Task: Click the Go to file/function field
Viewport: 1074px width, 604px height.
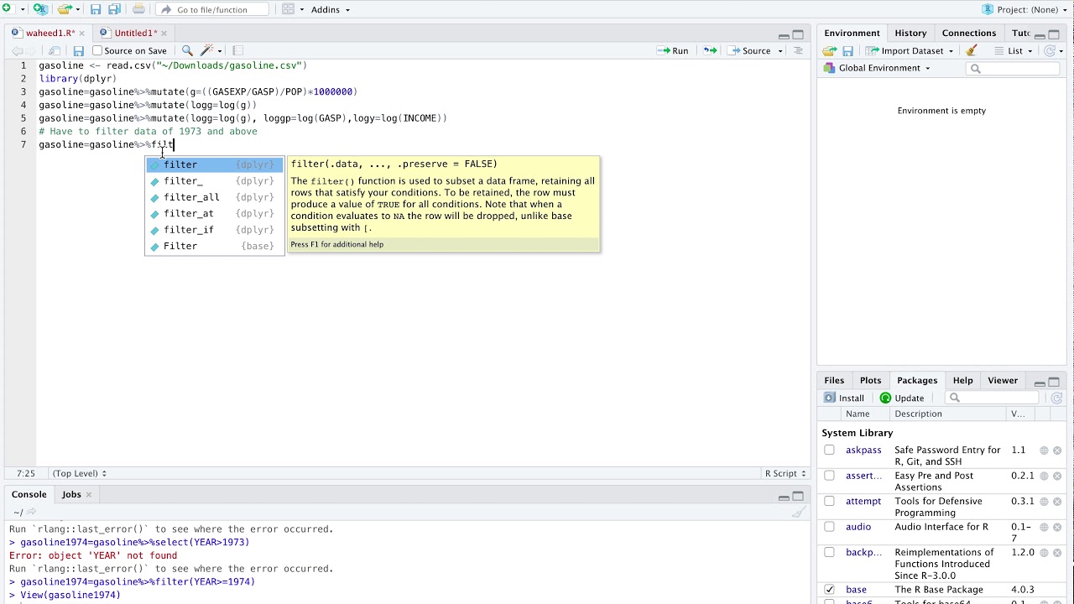Action: pyautogui.click(x=212, y=9)
